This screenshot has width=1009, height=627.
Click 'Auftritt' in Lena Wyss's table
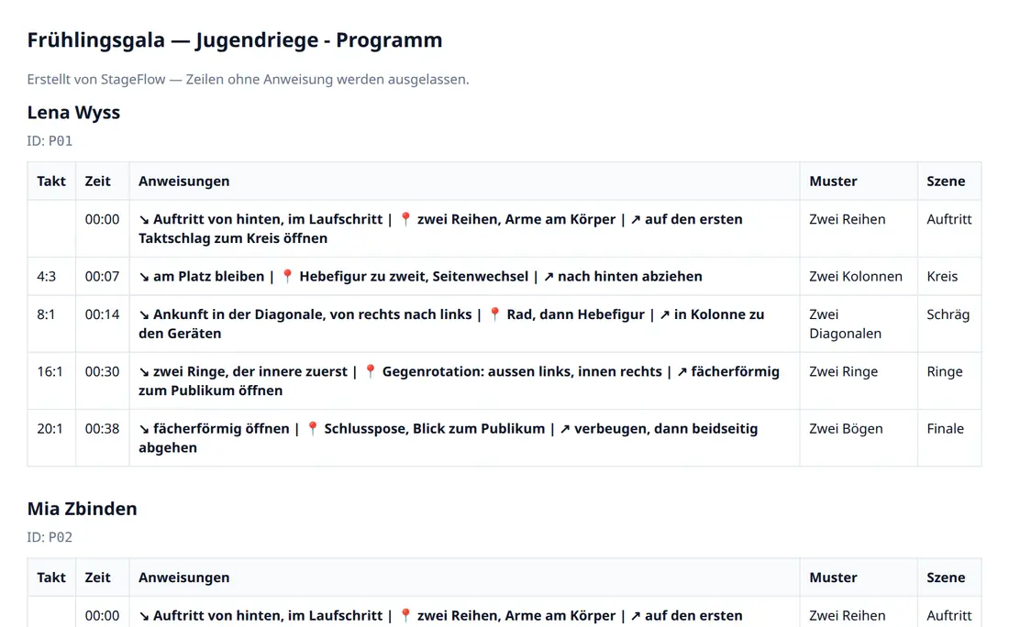point(949,219)
